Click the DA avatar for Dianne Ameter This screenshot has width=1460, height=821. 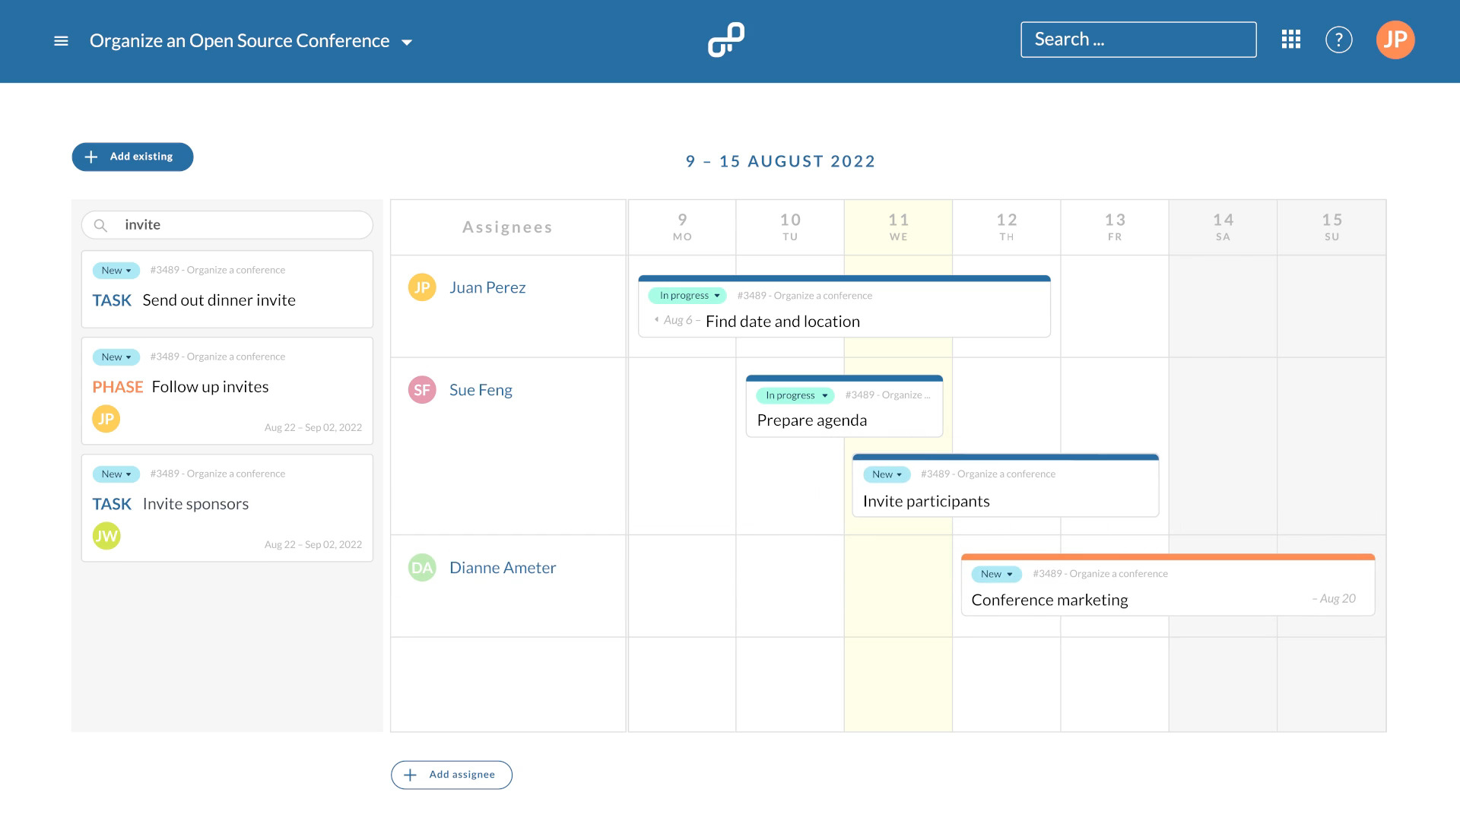[x=421, y=567]
